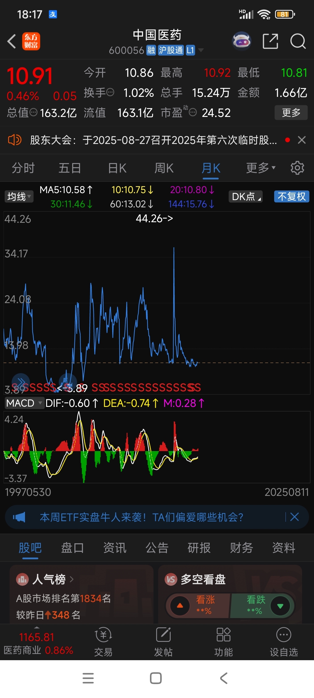Tap the 人气榜 chart icon

click(22, 579)
